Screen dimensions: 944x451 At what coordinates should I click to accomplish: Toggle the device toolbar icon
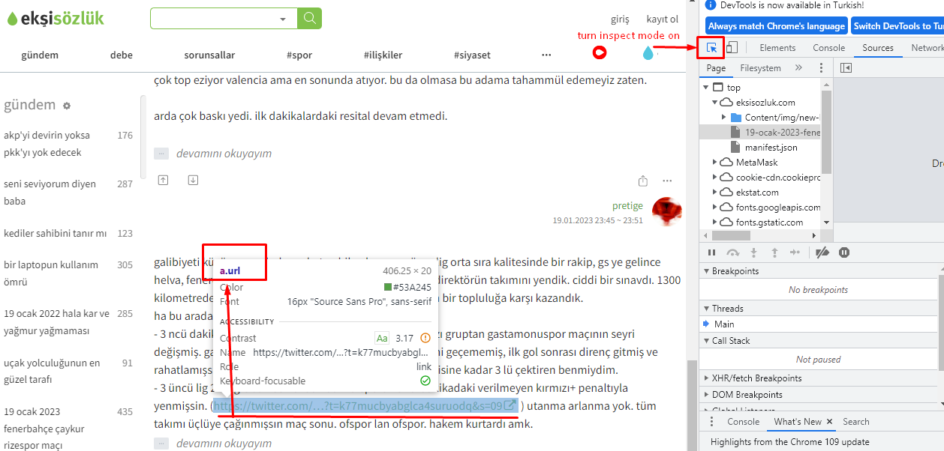pyautogui.click(x=732, y=48)
